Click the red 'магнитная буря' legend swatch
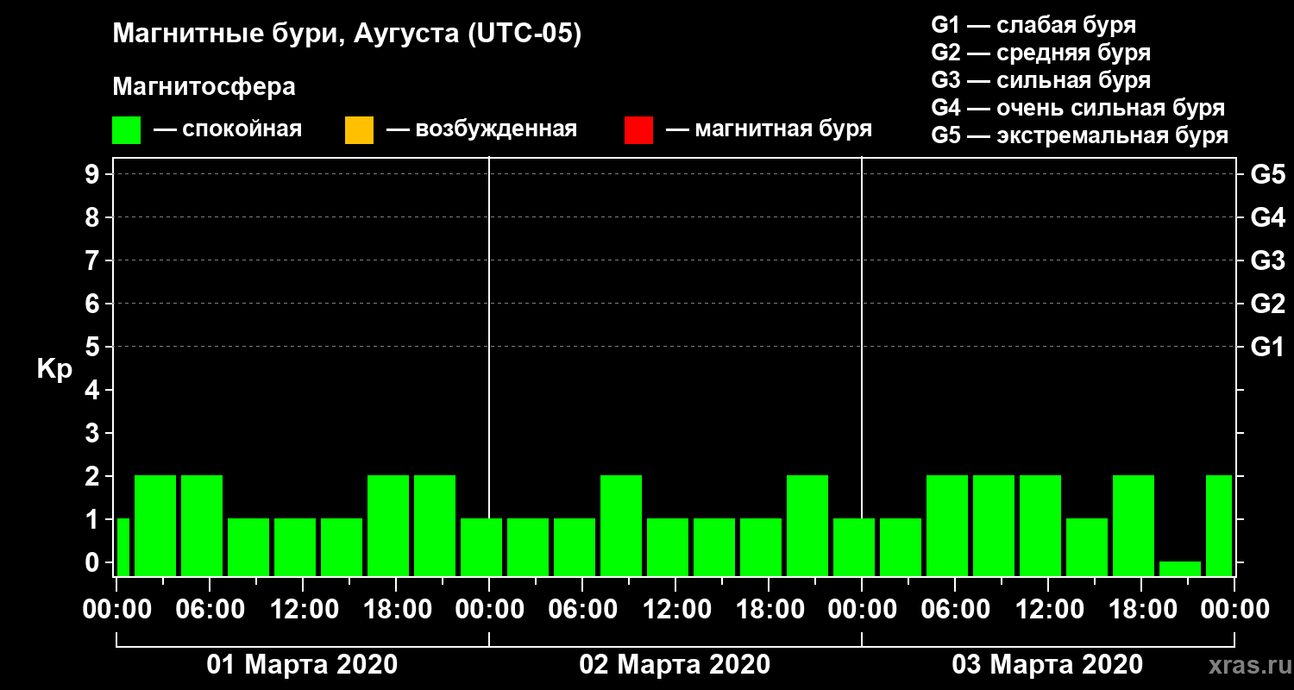 click(638, 129)
